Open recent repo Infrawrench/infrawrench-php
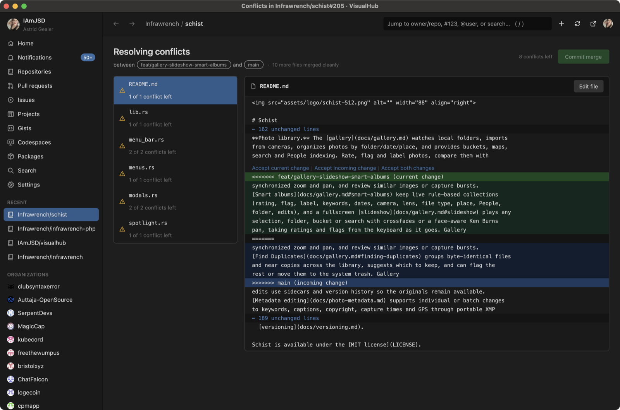This screenshot has width=620, height=410. [x=51, y=229]
